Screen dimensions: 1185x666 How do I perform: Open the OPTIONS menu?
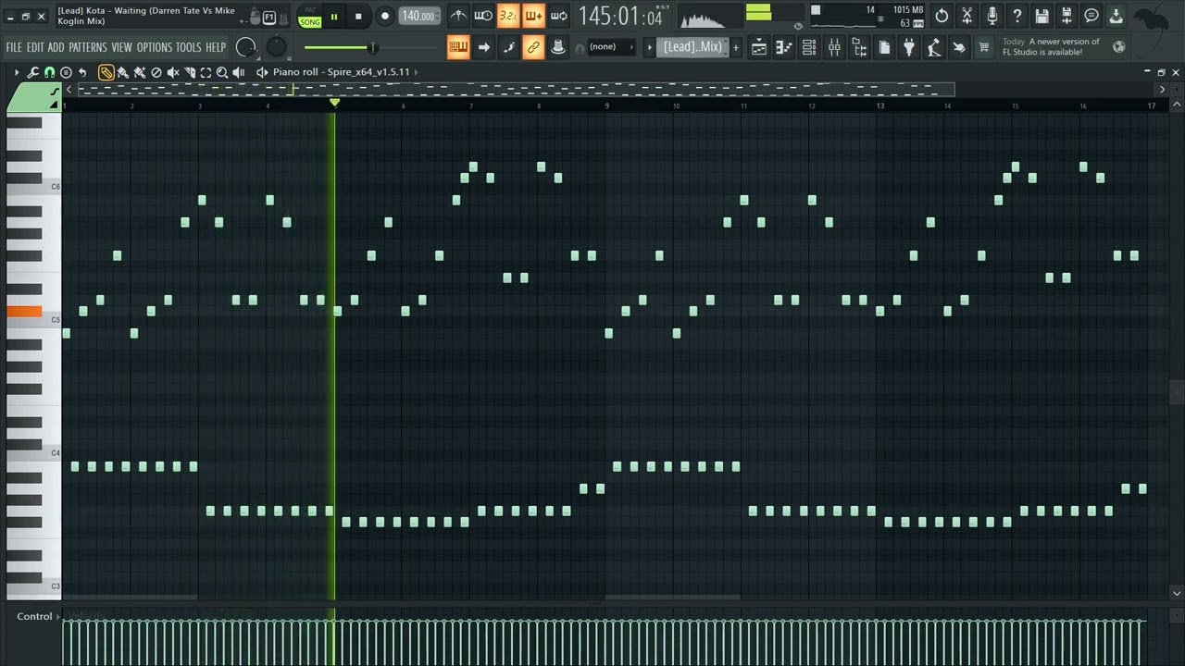(x=155, y=47)
